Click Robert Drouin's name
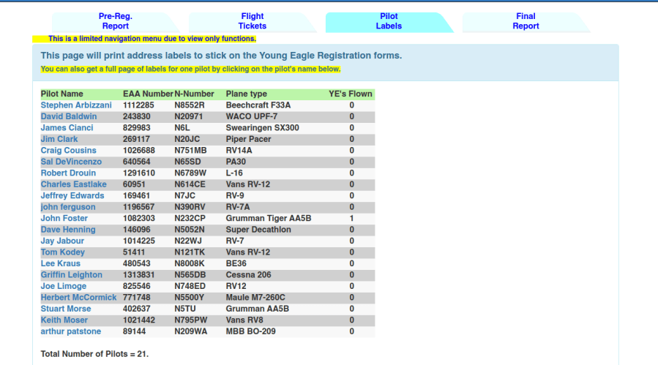 (x=68, y=173)
